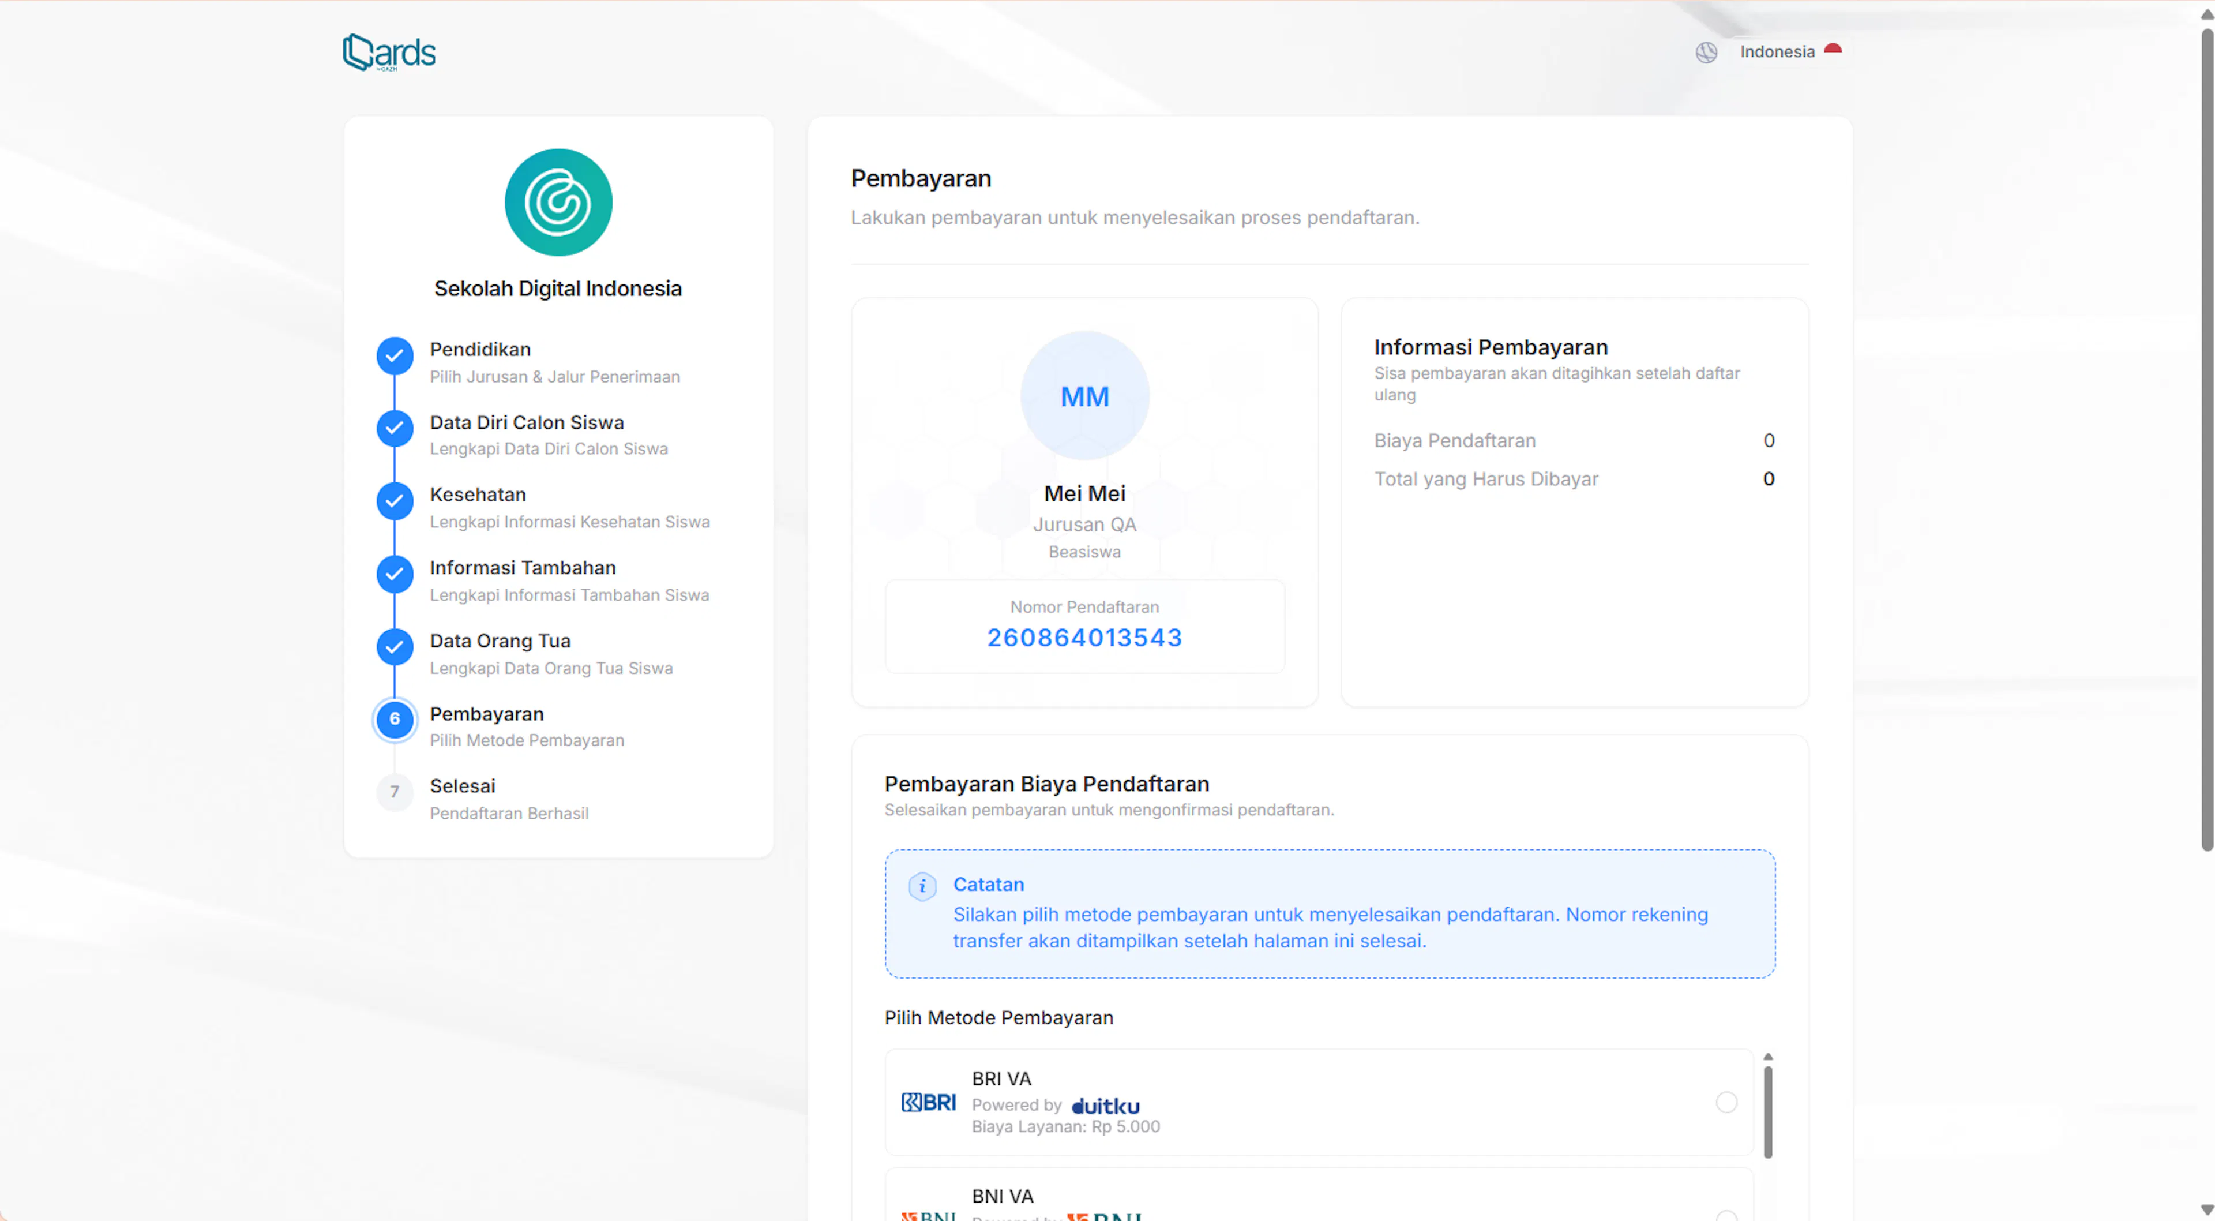Click the Pendidikan step checkmark icon

395,355
